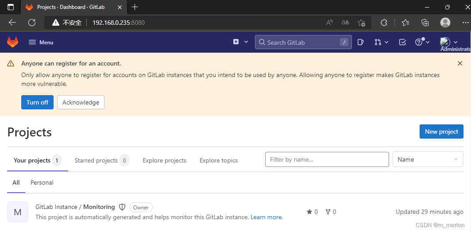Viewport: 471px width, 232px height.
Task: Open GitLab Instance / Monitoring project link
Action: coord(75,207)
